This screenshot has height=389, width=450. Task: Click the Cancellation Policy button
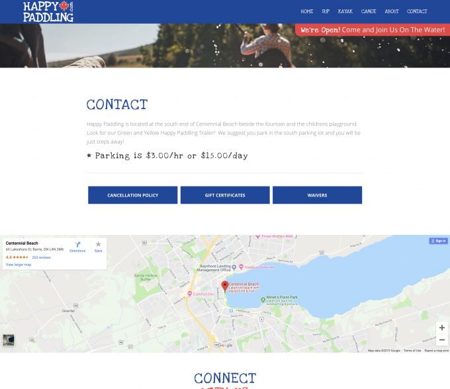[132, 195]
